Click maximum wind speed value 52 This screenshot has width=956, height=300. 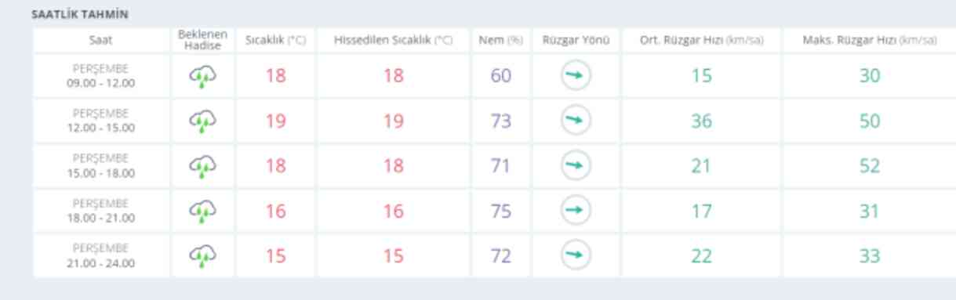click(x=869, y=166)
